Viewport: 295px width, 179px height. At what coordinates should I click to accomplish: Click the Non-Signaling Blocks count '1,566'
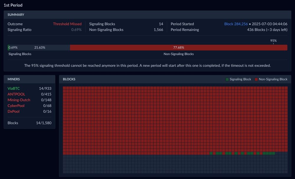pos(158,30)
